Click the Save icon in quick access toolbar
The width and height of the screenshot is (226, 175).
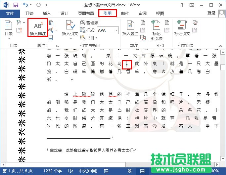click(x=16, y=5)
